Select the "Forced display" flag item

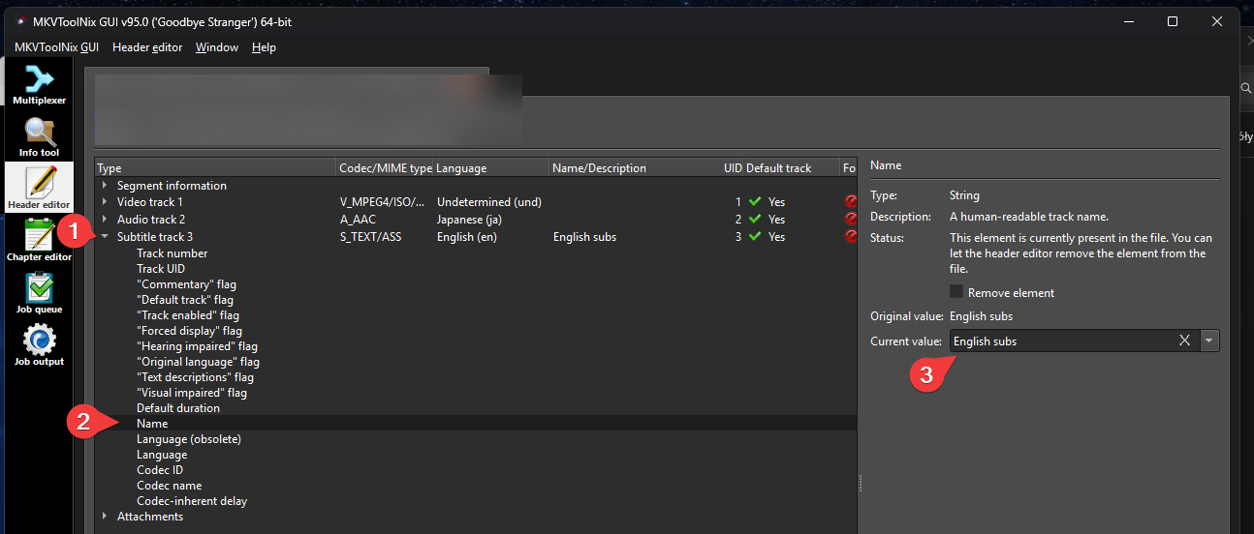(x=189, y=331)
